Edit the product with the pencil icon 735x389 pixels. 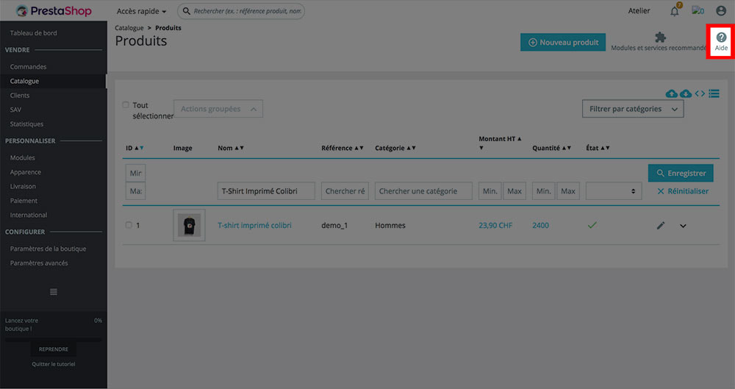click(660, 226)
